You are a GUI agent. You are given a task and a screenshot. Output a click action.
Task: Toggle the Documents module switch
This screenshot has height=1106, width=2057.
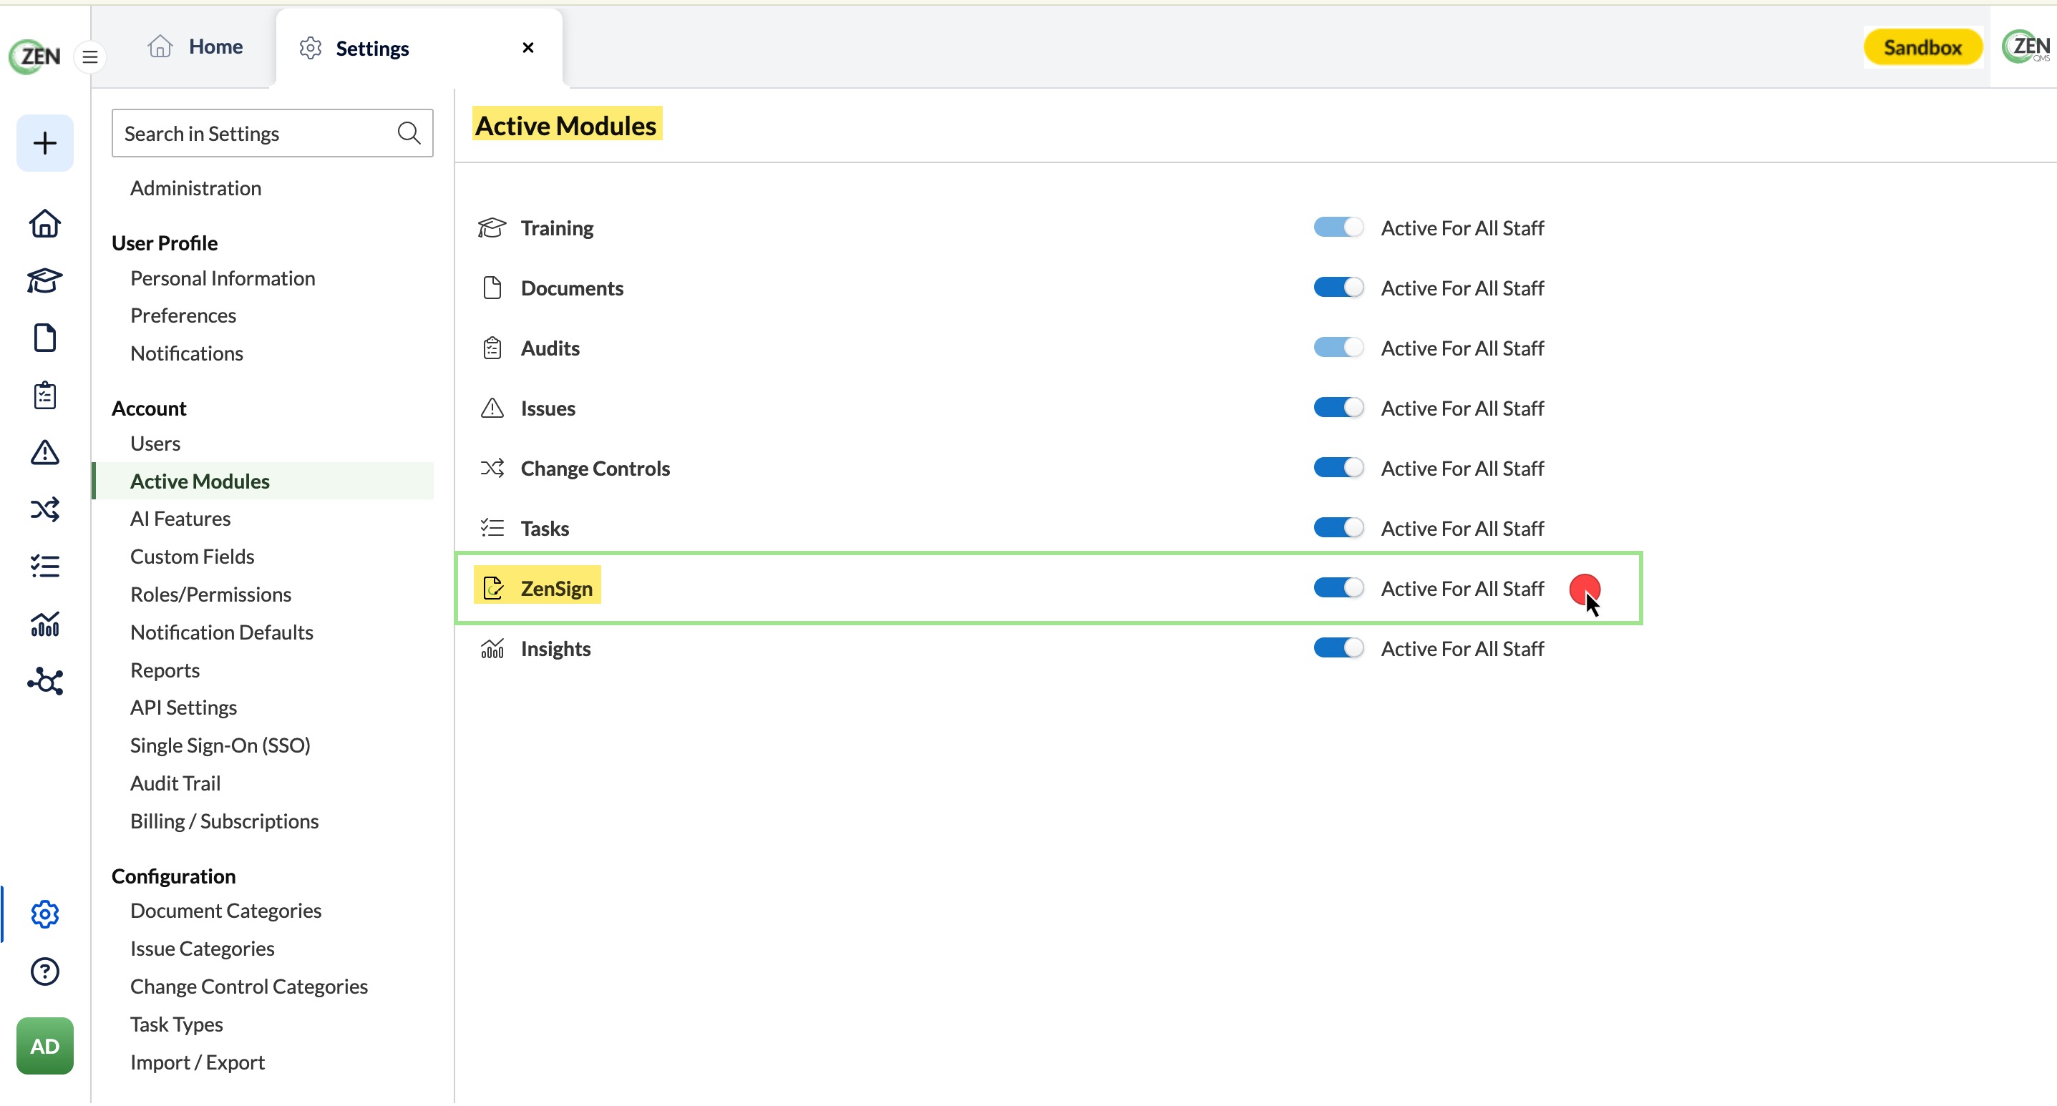(x=1338, y=288)
